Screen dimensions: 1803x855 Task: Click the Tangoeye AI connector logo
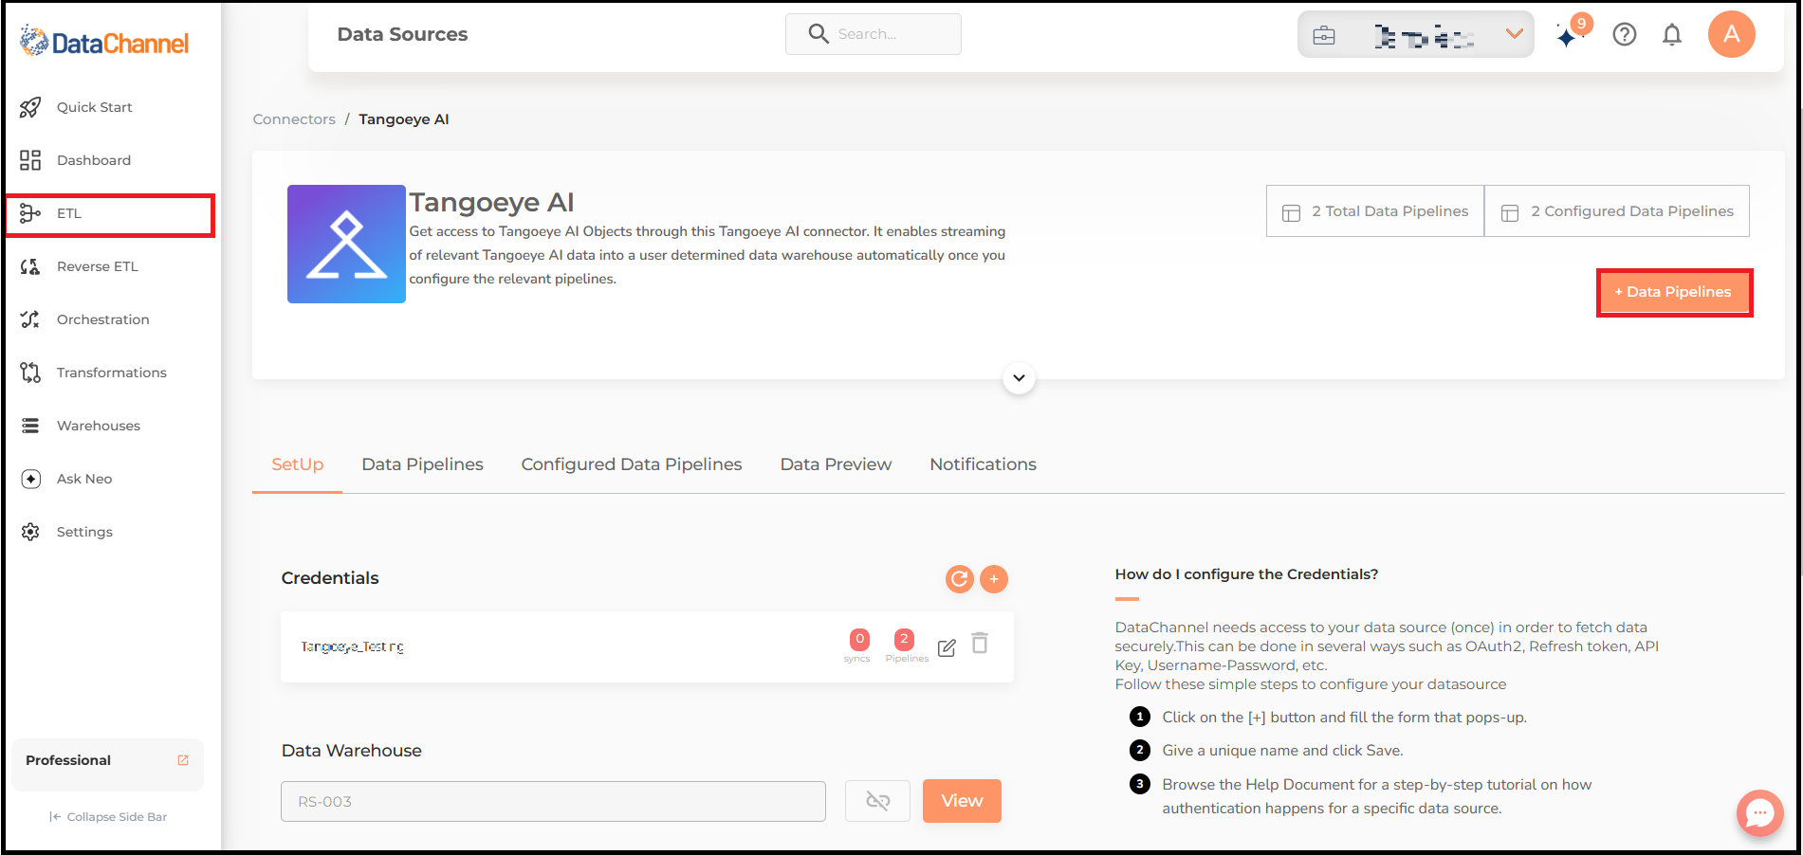346,245
